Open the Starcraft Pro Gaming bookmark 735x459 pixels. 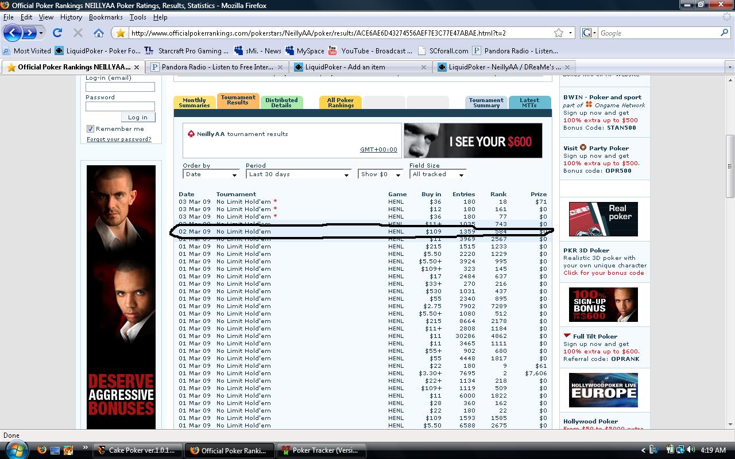tap(187, 50)
